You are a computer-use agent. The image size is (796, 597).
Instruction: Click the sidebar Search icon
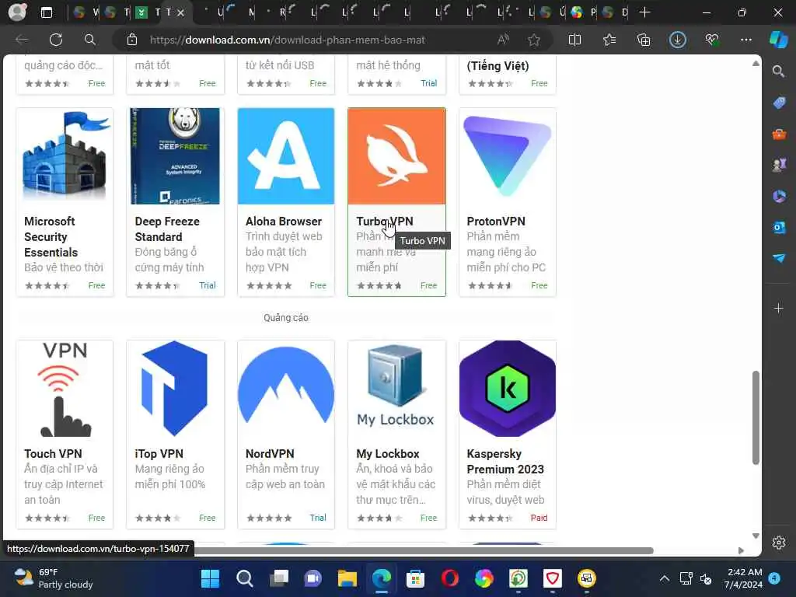click(x=779, y=71)
